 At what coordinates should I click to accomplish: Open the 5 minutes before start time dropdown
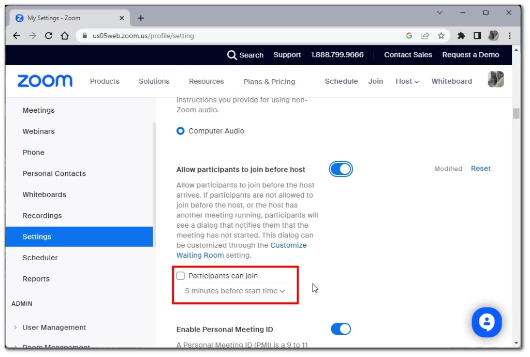pyautogui.click(x=234, y=291)
